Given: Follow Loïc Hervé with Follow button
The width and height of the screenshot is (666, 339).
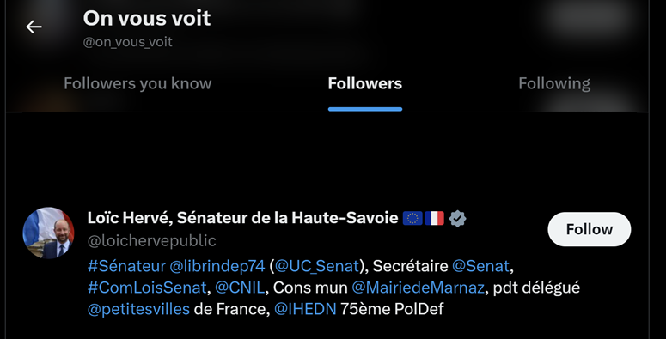Looking at the screenshot, I should [590, 229].
